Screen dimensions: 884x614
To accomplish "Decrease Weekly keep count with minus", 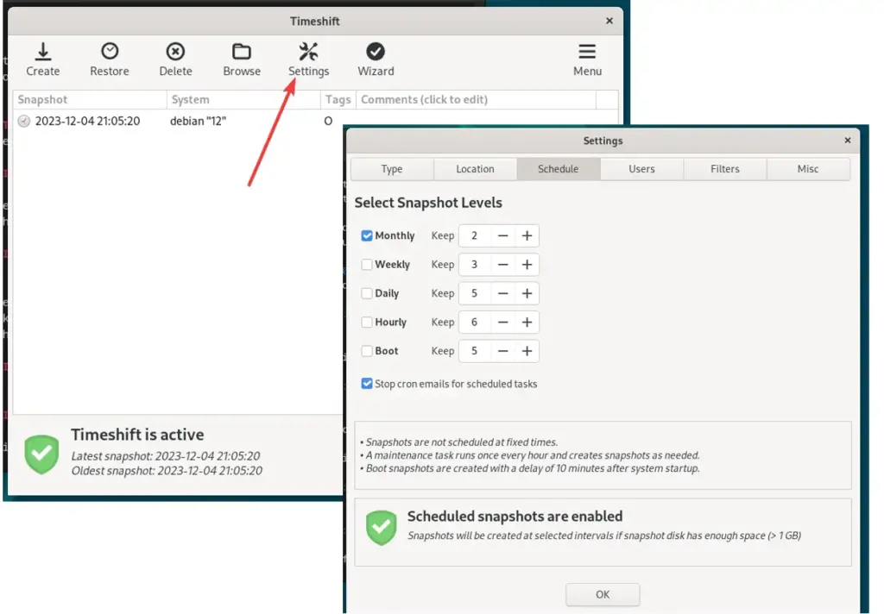I will [503, 264].
